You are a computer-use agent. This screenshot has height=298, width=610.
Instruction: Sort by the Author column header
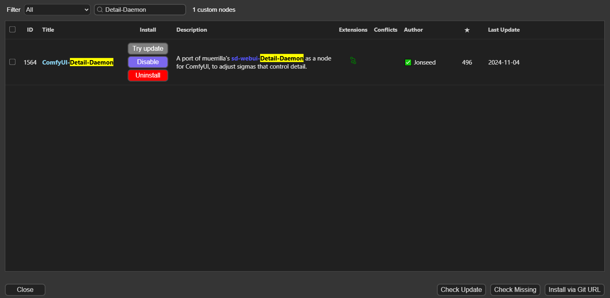tap(413, 30)
